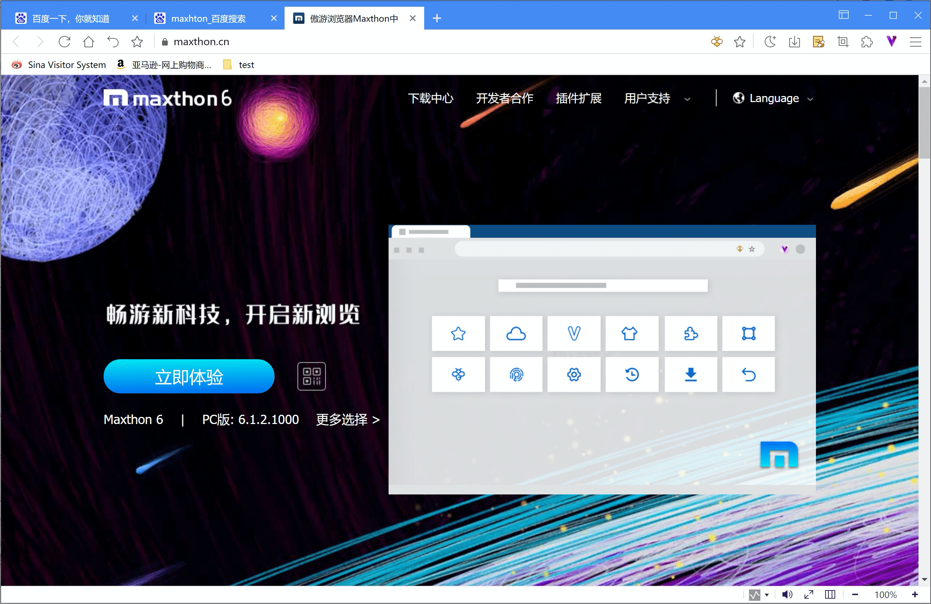The width and height of the screenshot is (931, 604).
Task: Click the orange flower icon in address bar
Action: [717, 42]
